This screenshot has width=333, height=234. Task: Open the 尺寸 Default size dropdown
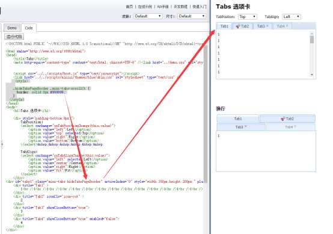pyautogui.click(x=192, y=16)
